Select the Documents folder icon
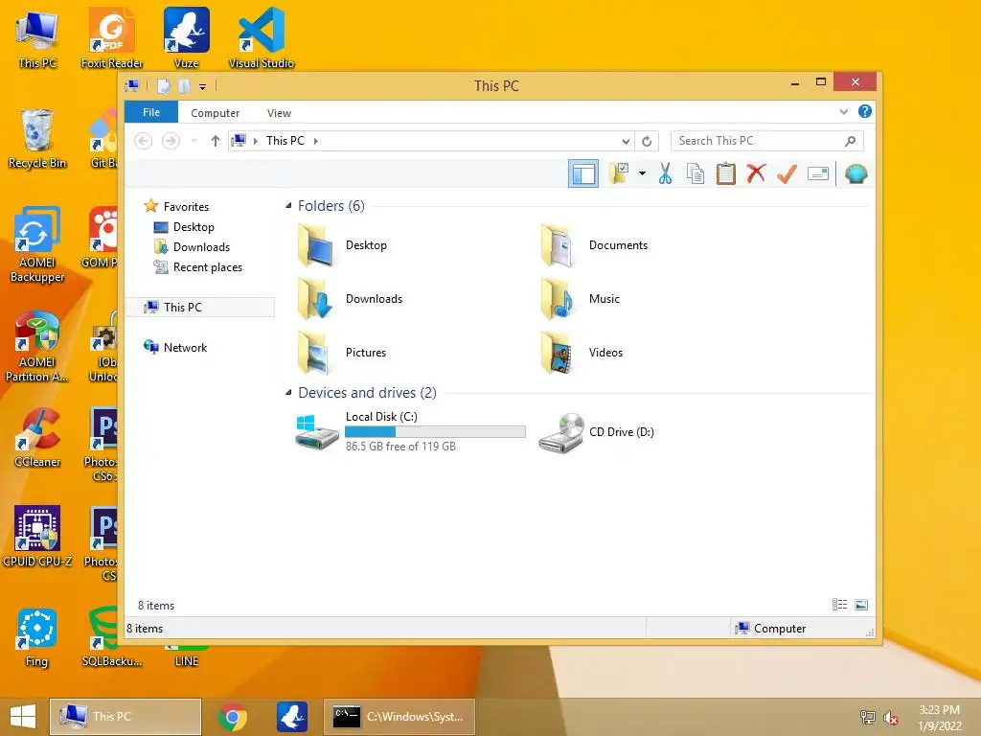This screenshot has height=736, width=981. [559, 245]
